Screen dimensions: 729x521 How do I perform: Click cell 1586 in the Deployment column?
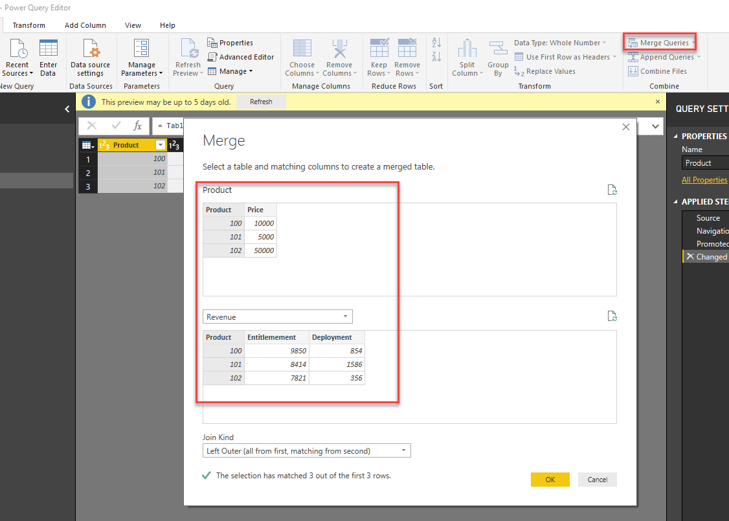pos(337,364)
